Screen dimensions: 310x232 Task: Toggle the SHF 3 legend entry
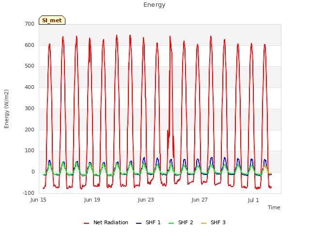click(213, 222)
